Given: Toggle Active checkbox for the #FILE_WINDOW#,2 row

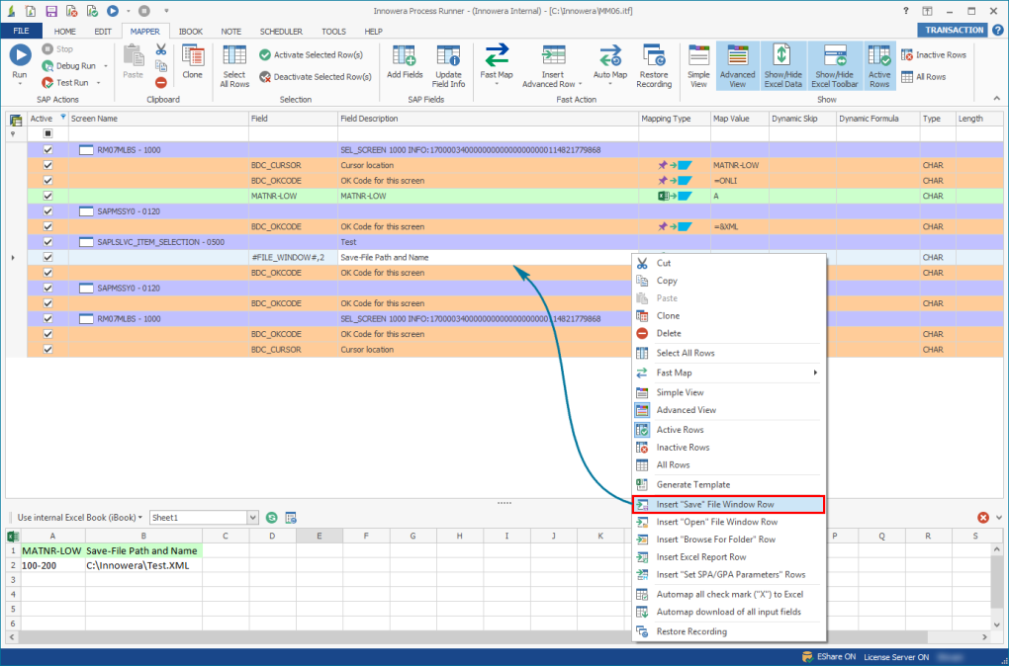Looking at the screenshot, I should 47,257.
